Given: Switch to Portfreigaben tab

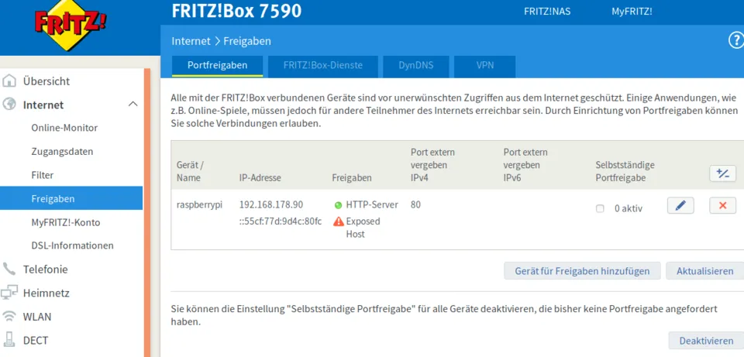Looking at the screenshot, I should tap(217, 65).
